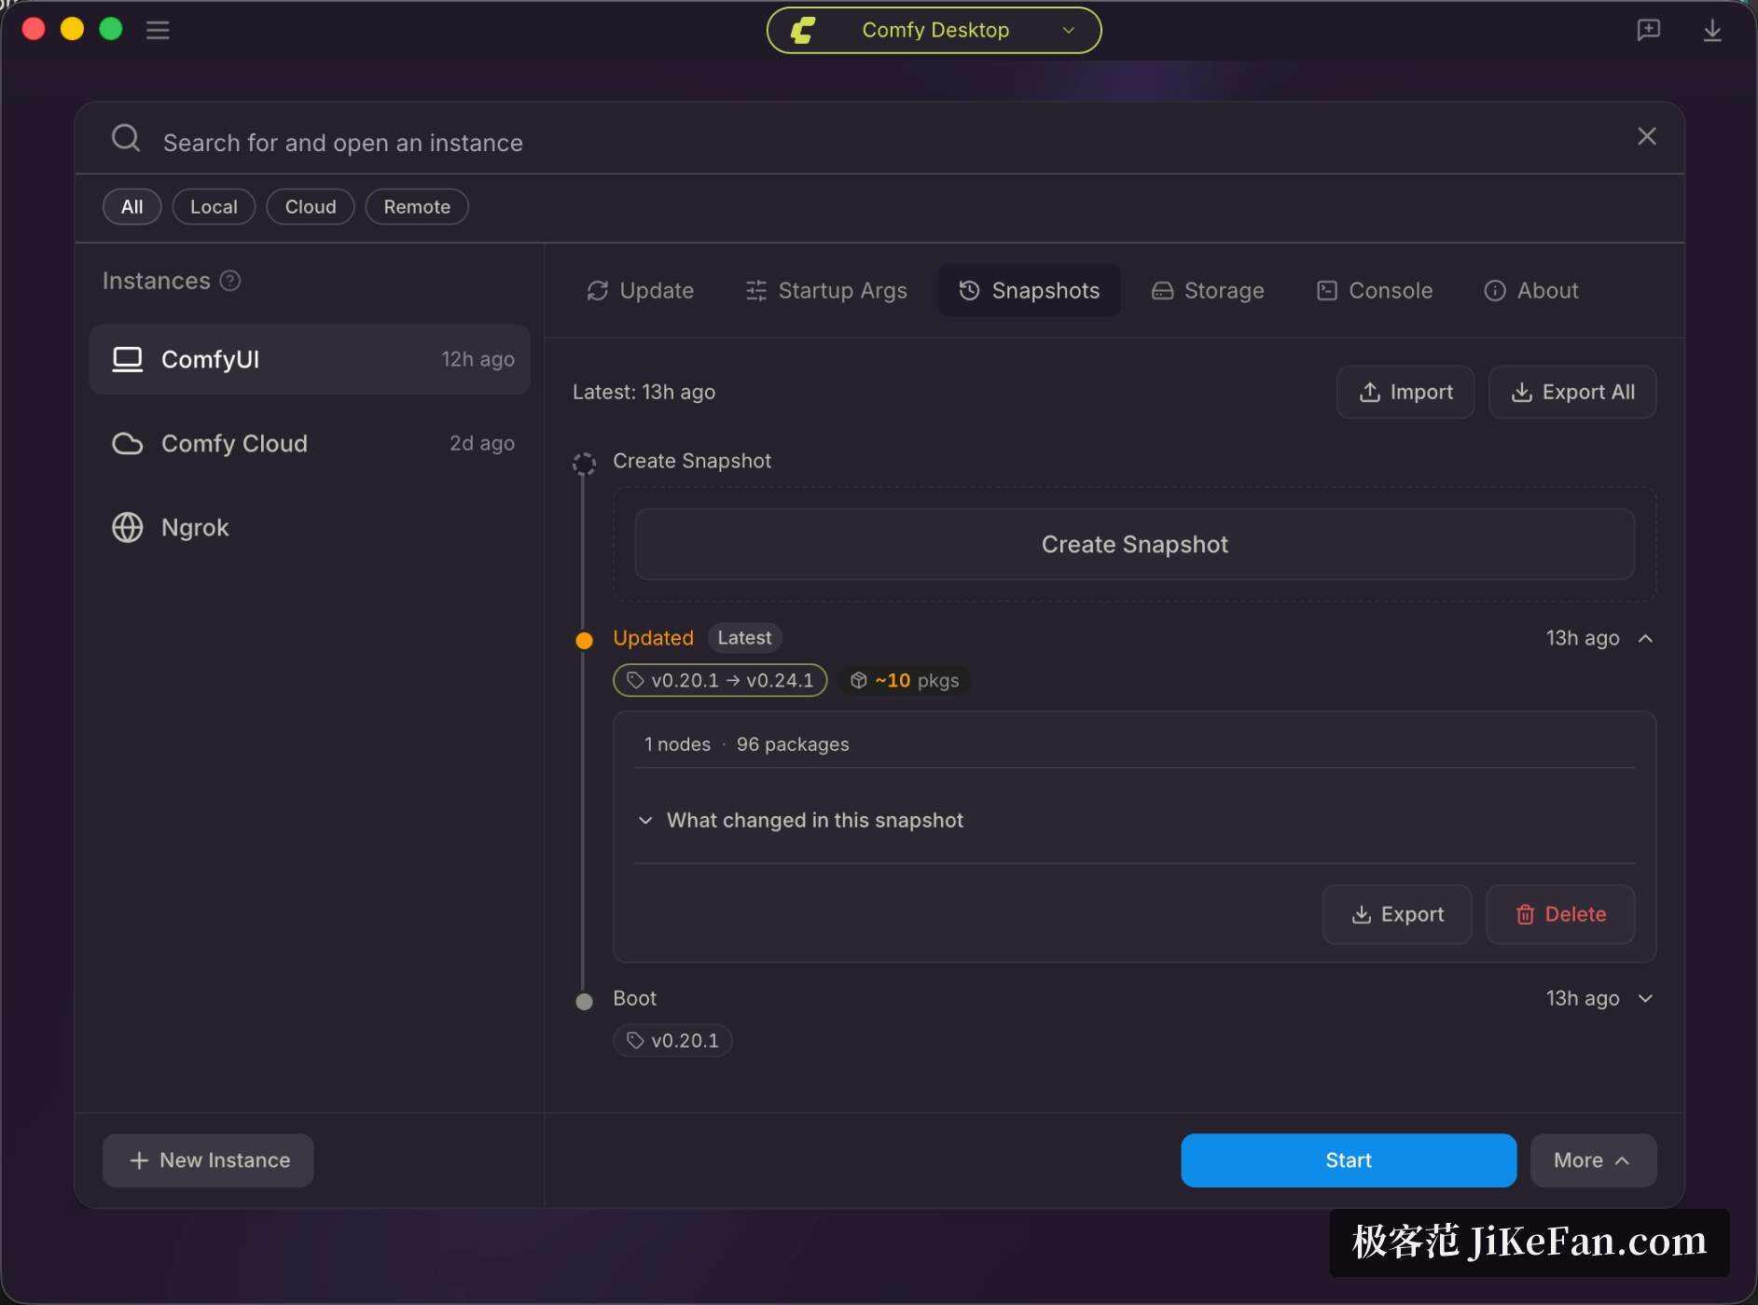Screen dimensions: 1758x1305
Task: Click the tag icon in Boot v0.20.1 badge
Action: [x=635, y=1040]
